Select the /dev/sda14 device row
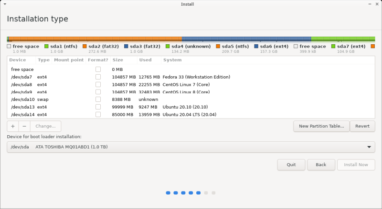 (x=191, y=114)
